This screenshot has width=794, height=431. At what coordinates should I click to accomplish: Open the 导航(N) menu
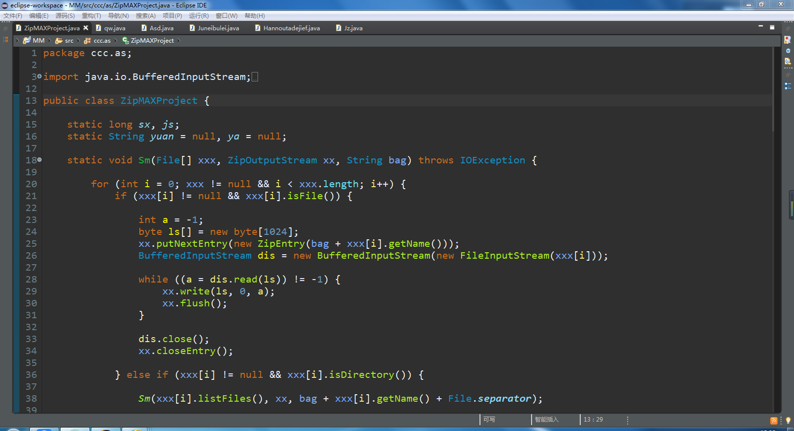click(118, 16)
